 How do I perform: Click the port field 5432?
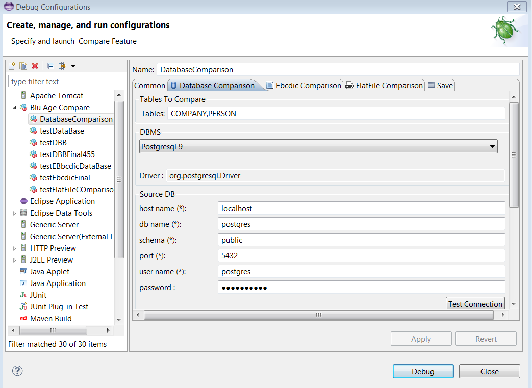pos(361,256)
